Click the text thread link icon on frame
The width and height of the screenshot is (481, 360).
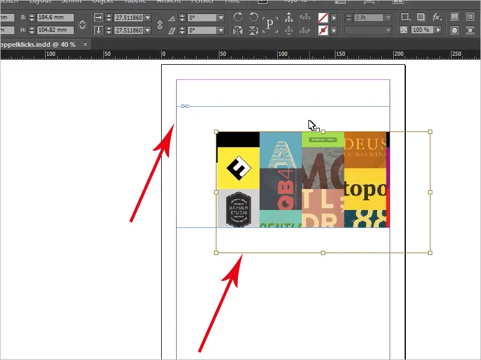[185, 106]
